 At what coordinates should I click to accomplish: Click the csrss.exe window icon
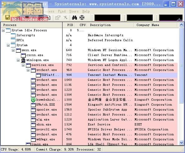click(x=23, y=55)
